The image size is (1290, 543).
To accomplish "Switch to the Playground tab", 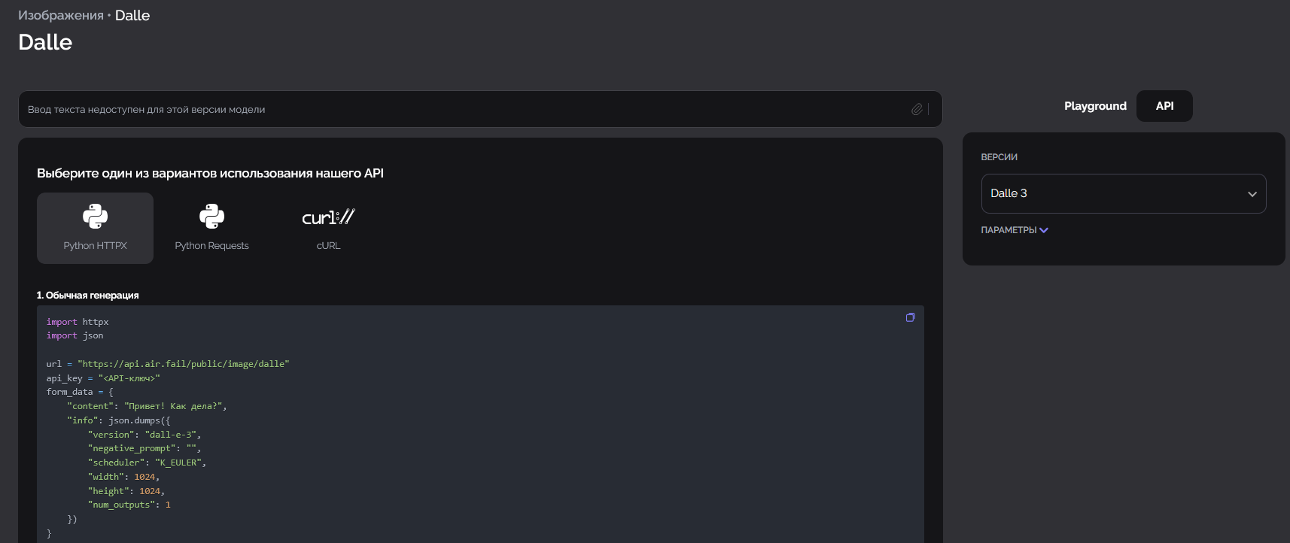I will click(x=1095, y=106).
